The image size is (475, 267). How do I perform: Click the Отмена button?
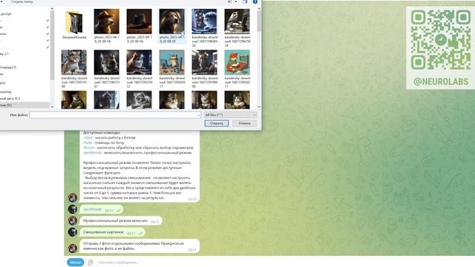click(244, 123)
